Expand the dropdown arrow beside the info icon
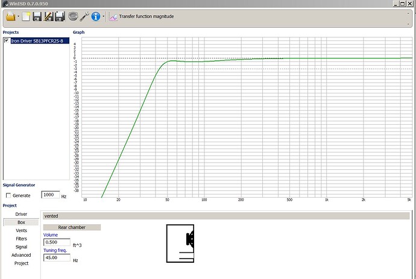The image size is (416, 279). [104, 16]
